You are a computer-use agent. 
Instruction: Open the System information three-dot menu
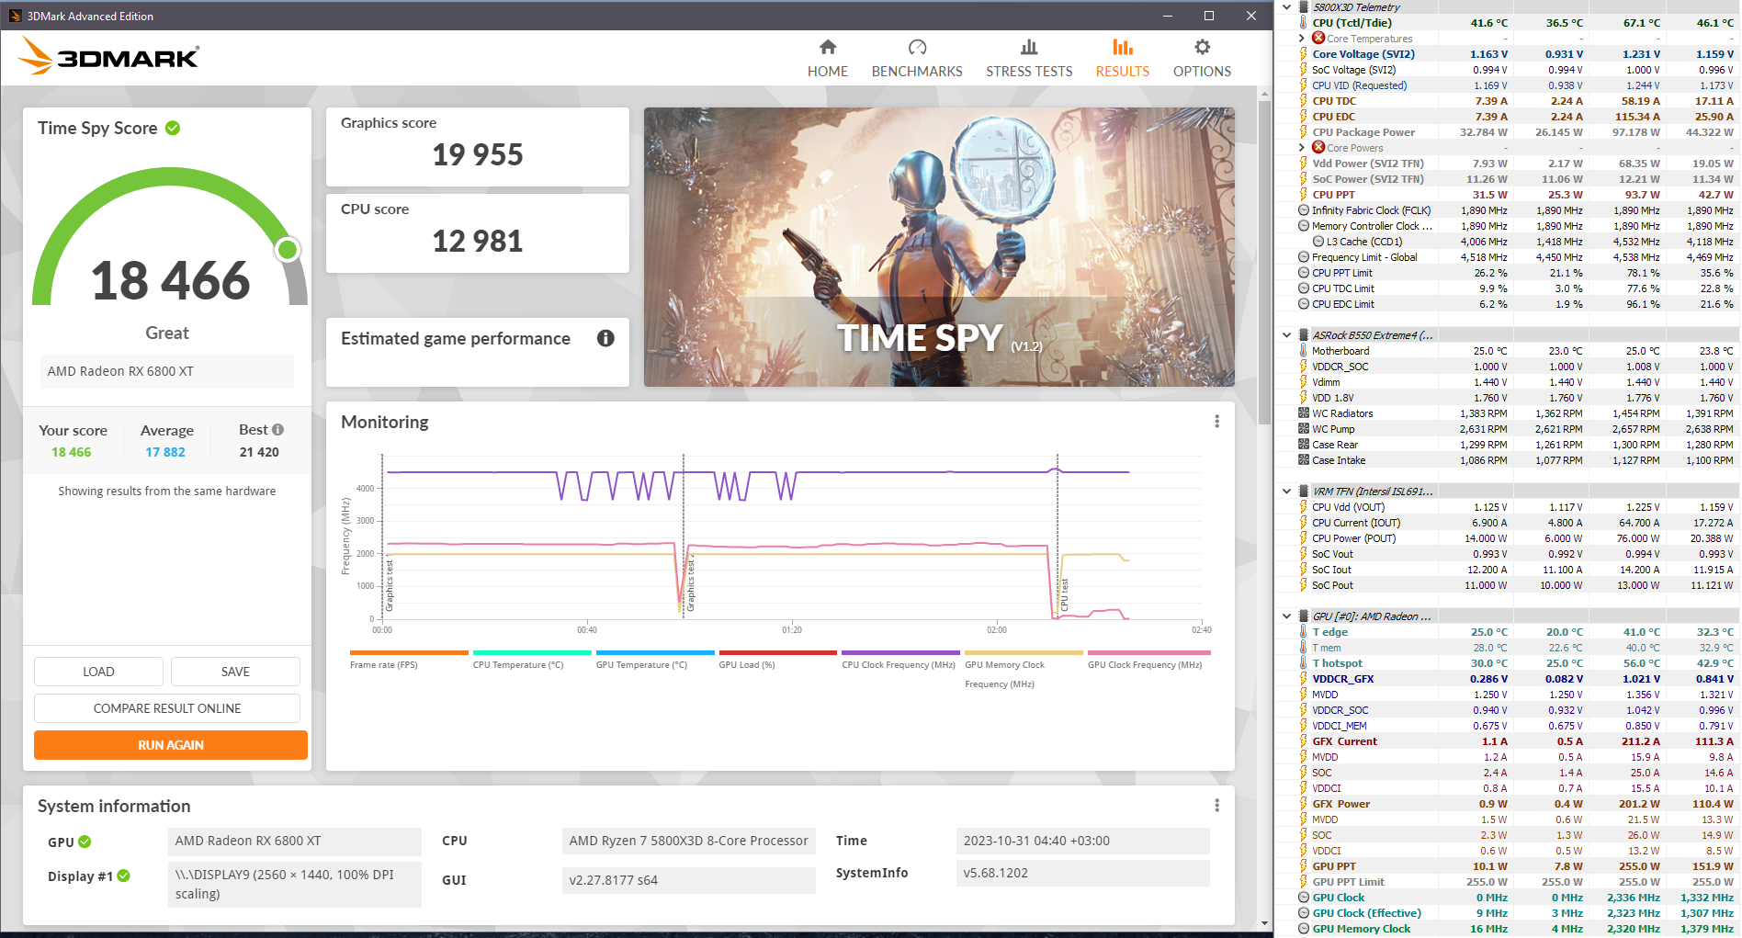coord(1216,806)
